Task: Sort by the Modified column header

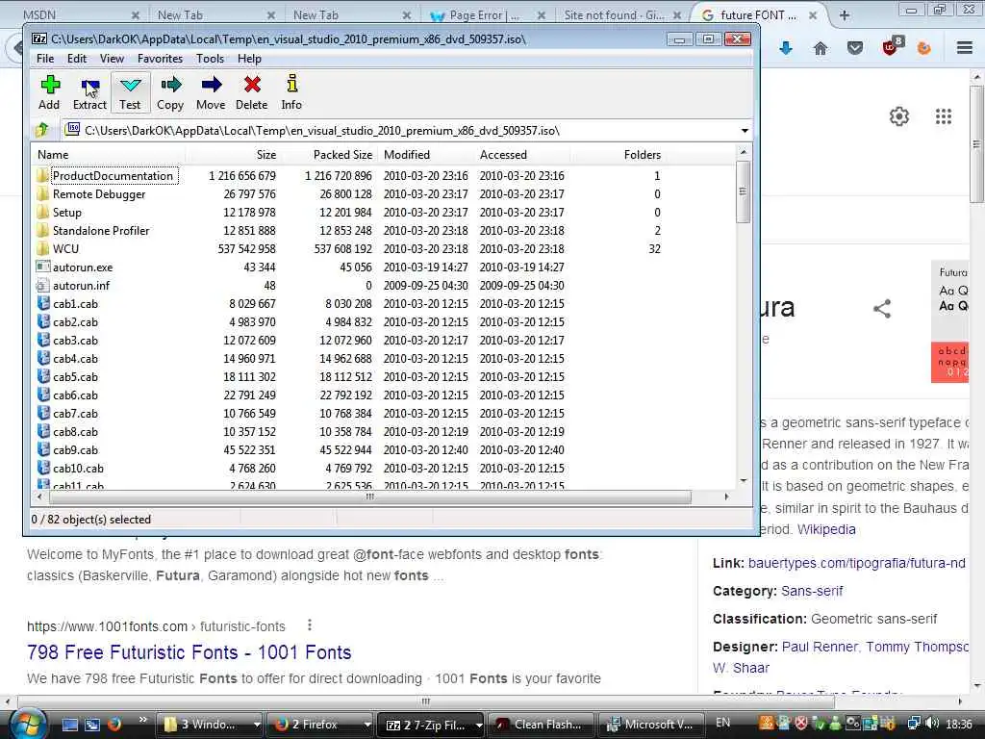Action: (x=425, y=155)
